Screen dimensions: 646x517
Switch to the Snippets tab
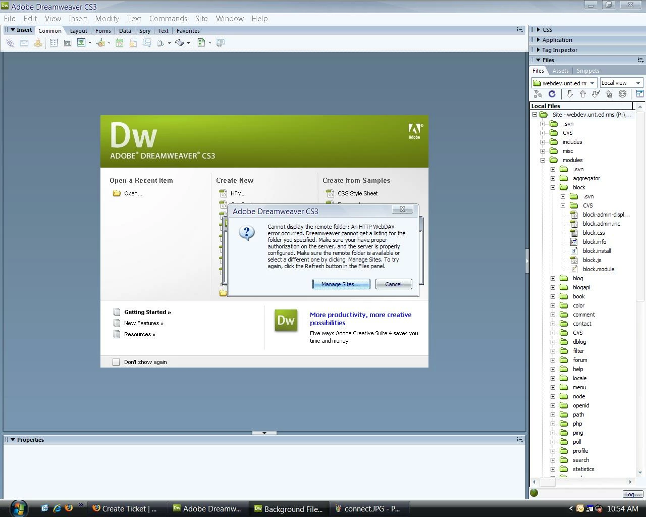coord(588,71)
